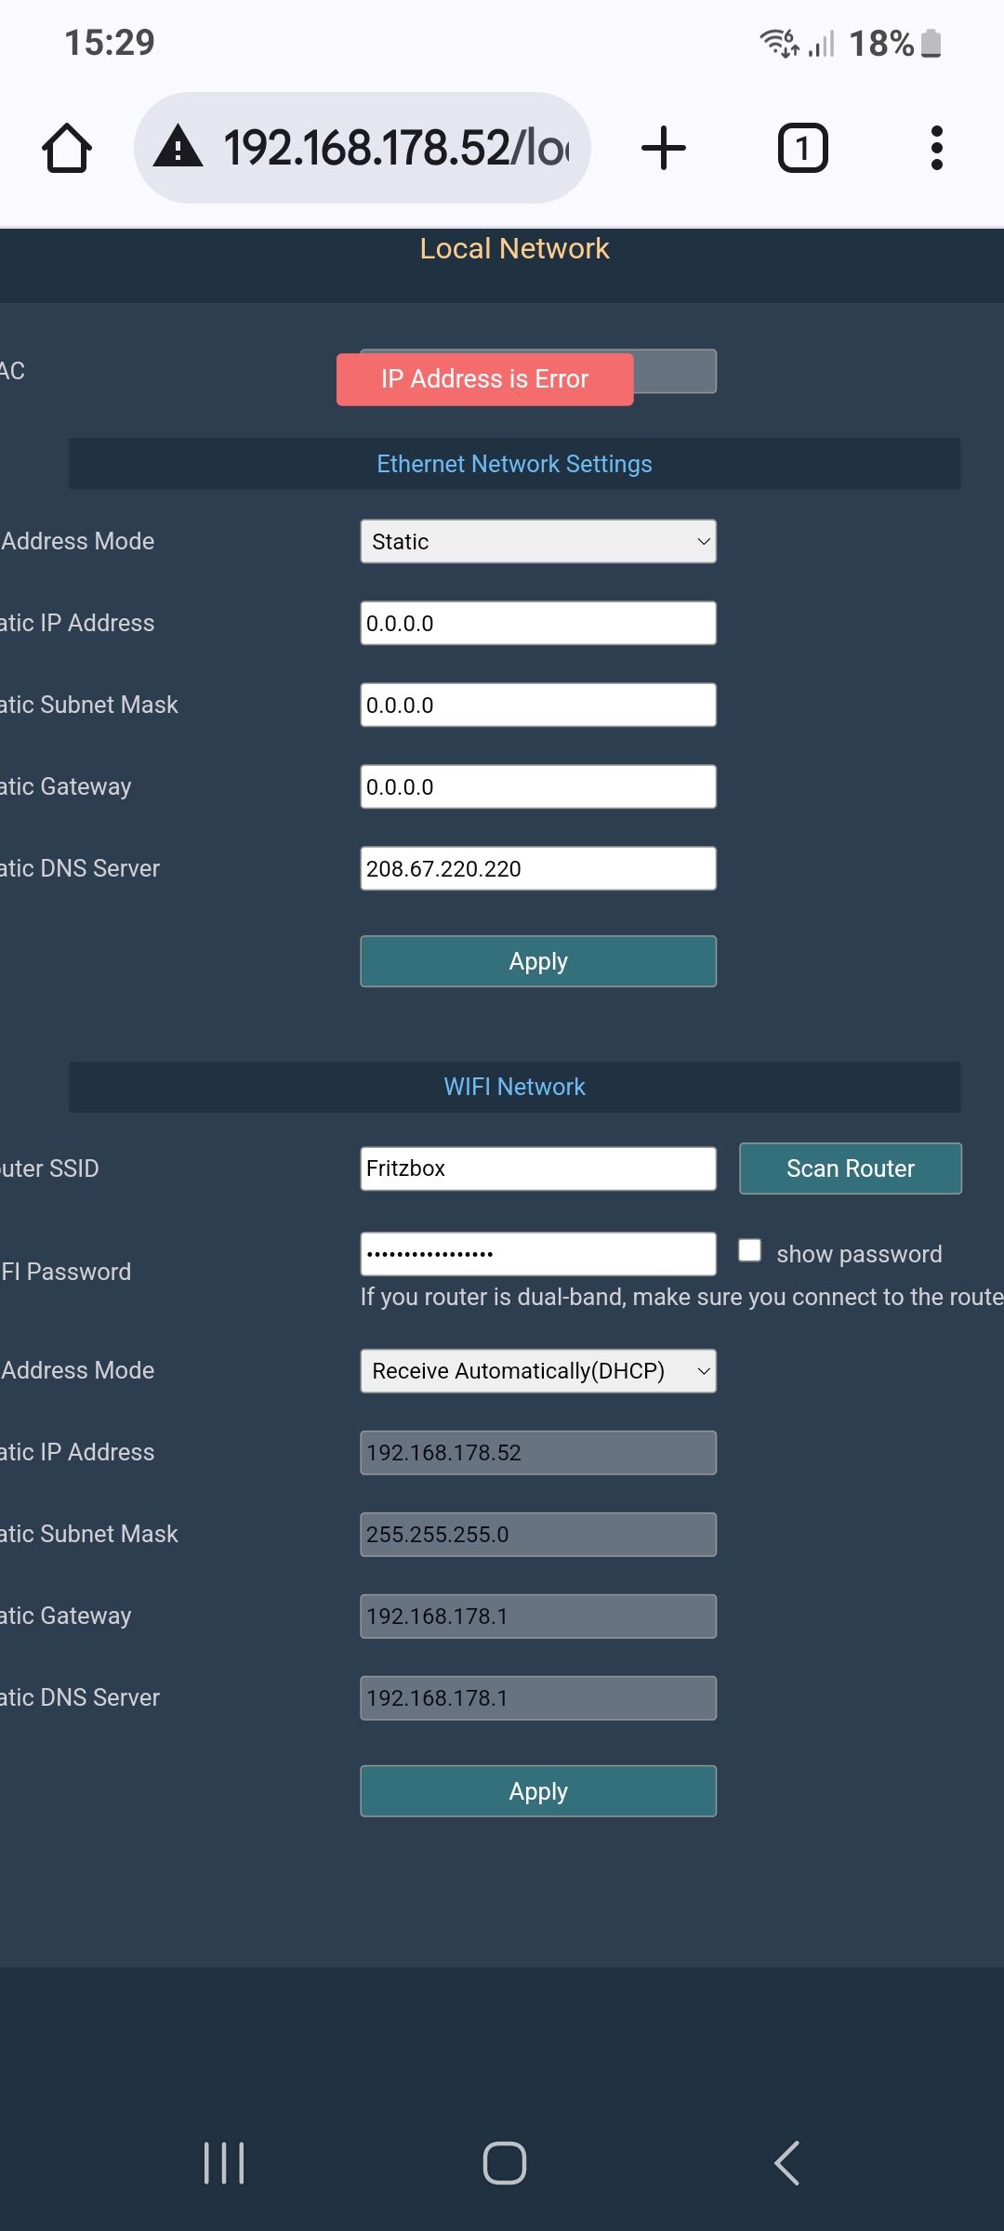Tap the Android home navigation button
Image resolution: width=1004 pixels, height=2231 pixels.
click(505, 2163)
